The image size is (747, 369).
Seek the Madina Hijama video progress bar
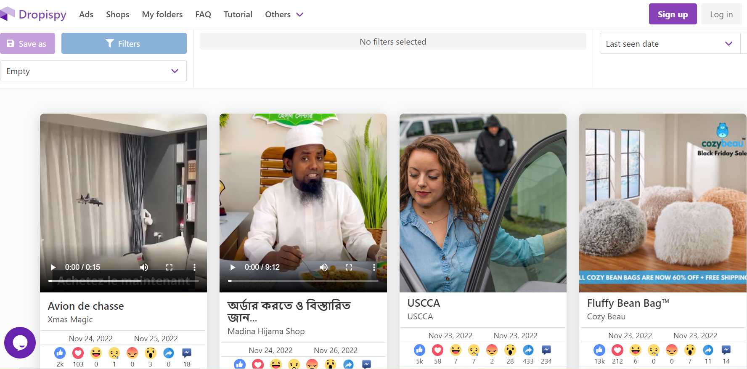tap(303, 281)
